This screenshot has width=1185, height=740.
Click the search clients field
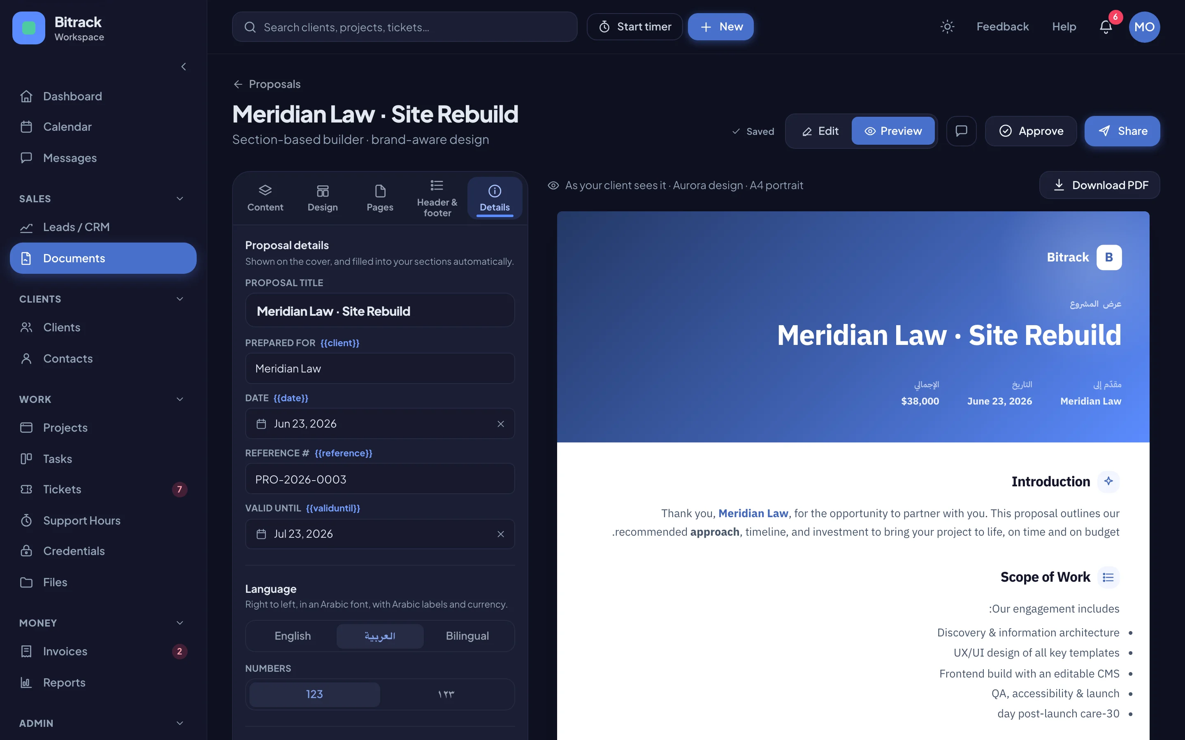pos(404,27)
